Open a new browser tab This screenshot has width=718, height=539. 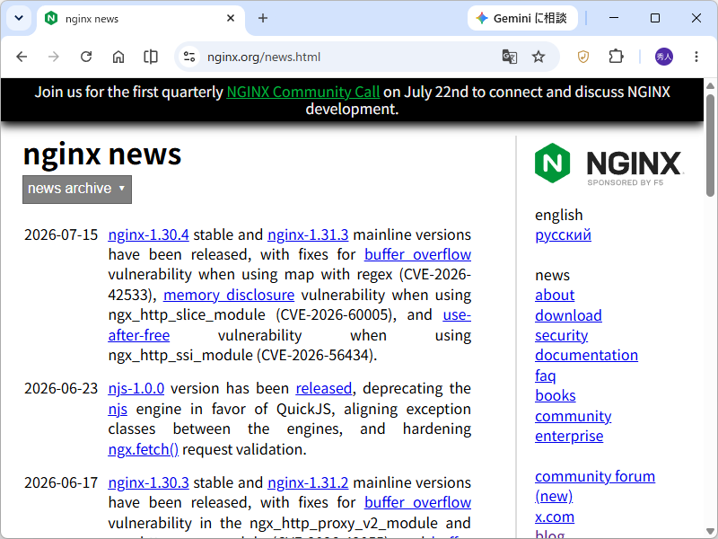click(263, 18)
